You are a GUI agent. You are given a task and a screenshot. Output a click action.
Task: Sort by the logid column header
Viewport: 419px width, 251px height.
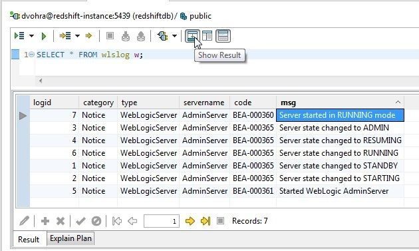(55, 103)
